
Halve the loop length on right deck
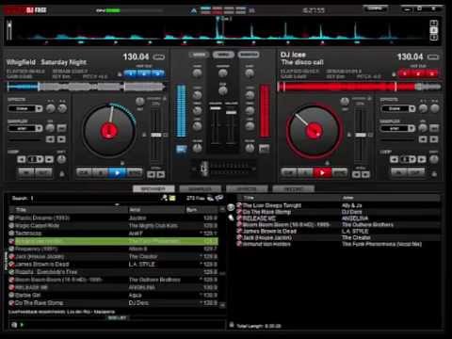pyautogui.click(x=394, y=159)
